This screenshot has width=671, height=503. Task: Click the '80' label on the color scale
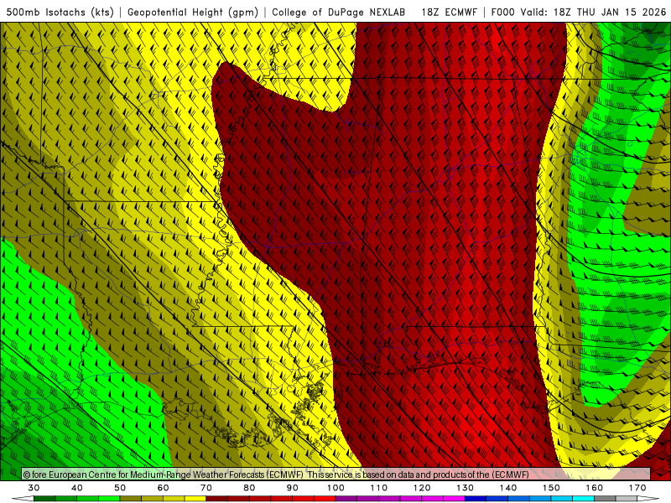249,488
